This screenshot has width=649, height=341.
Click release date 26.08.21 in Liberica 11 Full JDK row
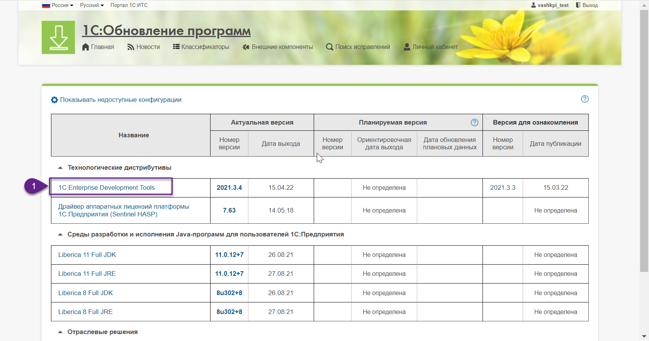click(x=281, y=255)
